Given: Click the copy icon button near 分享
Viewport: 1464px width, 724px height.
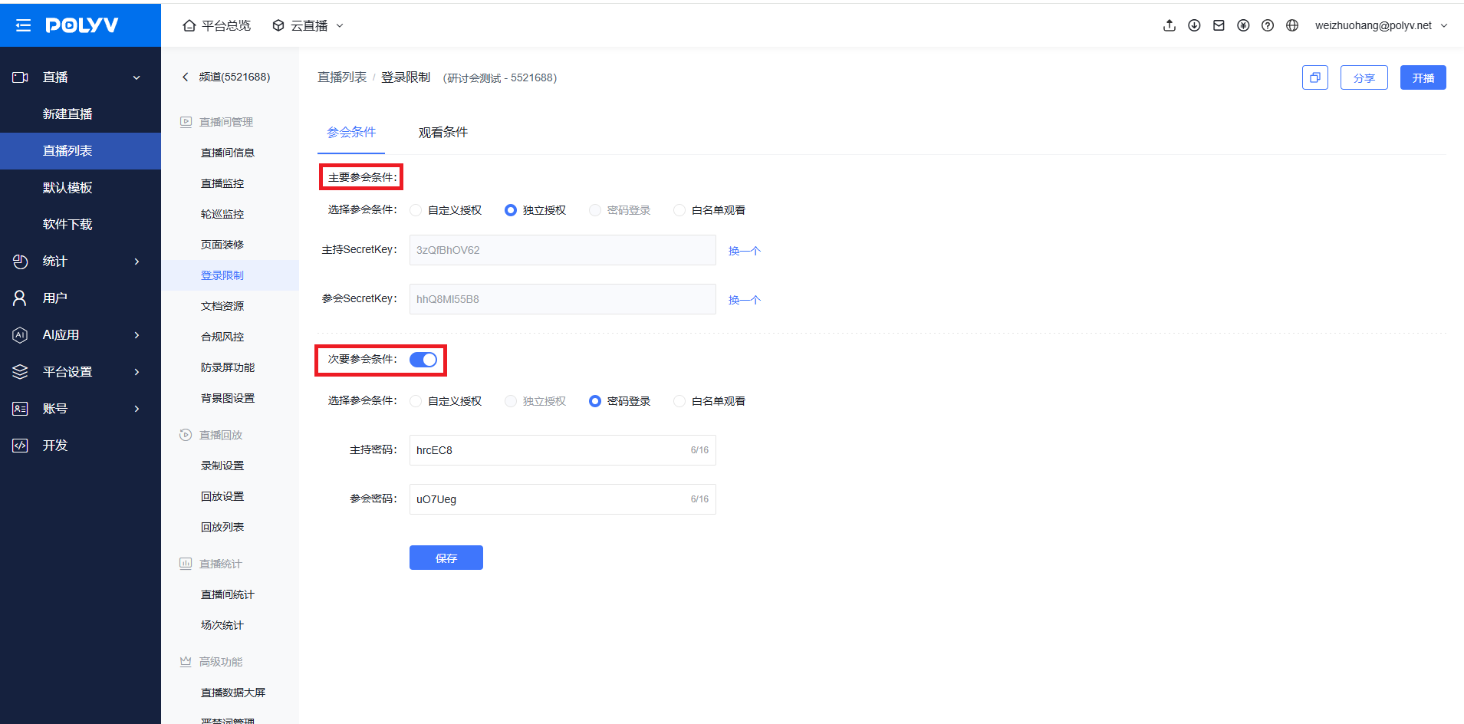Looking at the screenshot, I should coord(1315,77).
